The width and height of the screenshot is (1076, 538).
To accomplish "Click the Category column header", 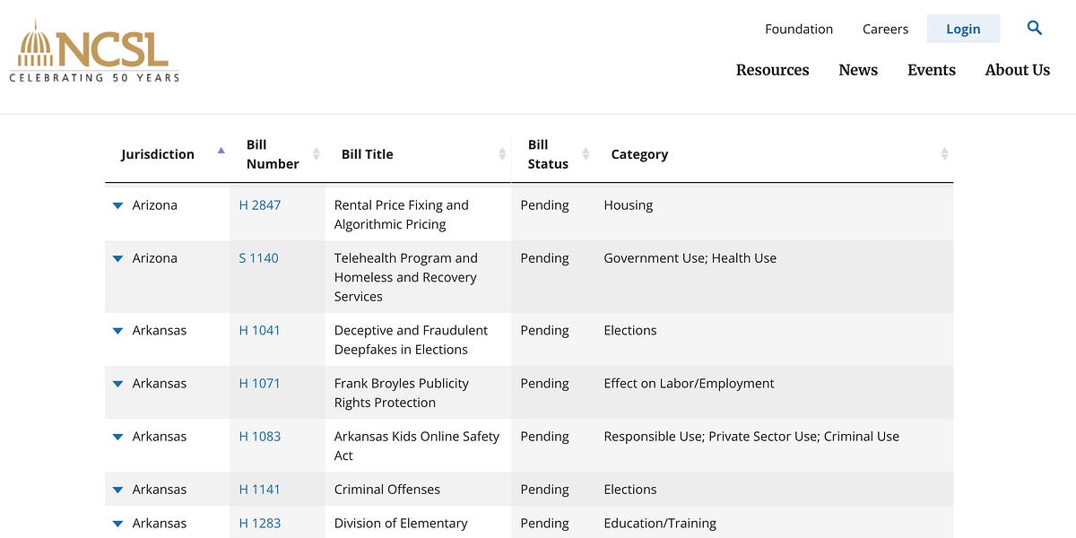I will pos(639,154).
